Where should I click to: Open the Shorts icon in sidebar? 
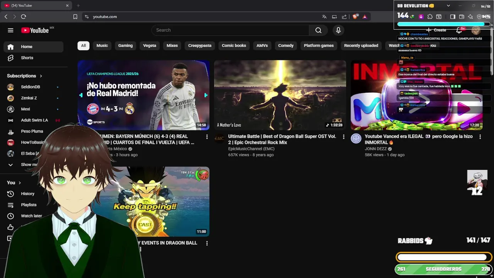point(10,58)
